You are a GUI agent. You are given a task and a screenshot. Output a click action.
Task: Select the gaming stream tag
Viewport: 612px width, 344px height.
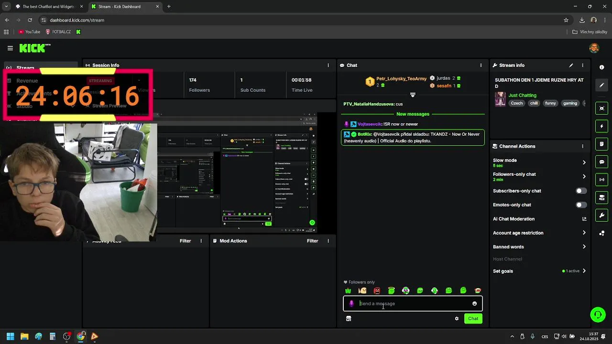point(570,103)
